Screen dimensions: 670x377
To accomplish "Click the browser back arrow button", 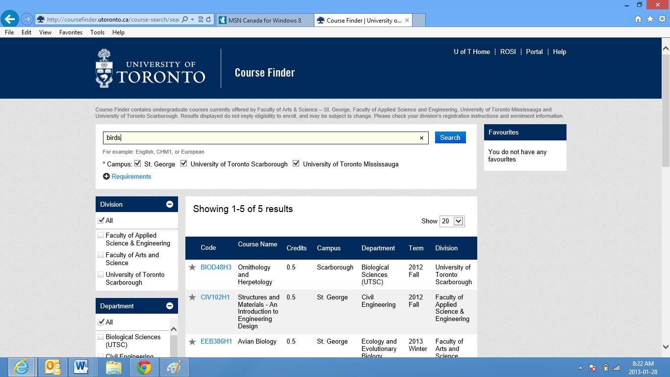I will (x=10, y=20).
